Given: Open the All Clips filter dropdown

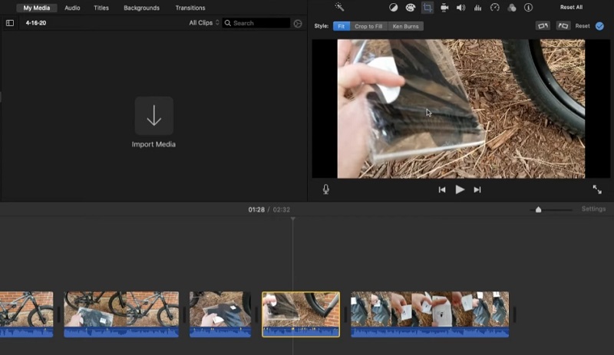Looking at the screenshot, I should click(x=204, y=23).
